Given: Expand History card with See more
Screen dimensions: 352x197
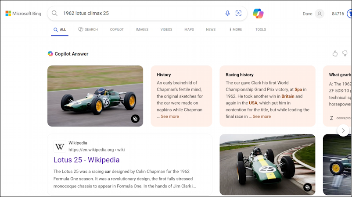Looking at the screenshot, I should (x=169, y=116).
